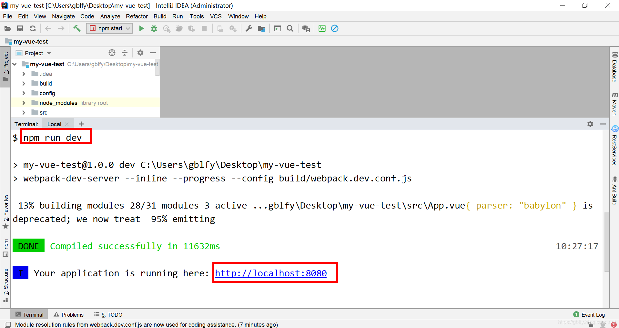The height and width of the screenshot is (328, 619).
Task: Open the npm start run configuration dropdown
Action: pyautogui.click(x=109, y=28)
